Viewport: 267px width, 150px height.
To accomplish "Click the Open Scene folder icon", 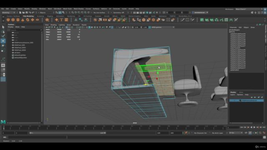I will coord(23,12).
